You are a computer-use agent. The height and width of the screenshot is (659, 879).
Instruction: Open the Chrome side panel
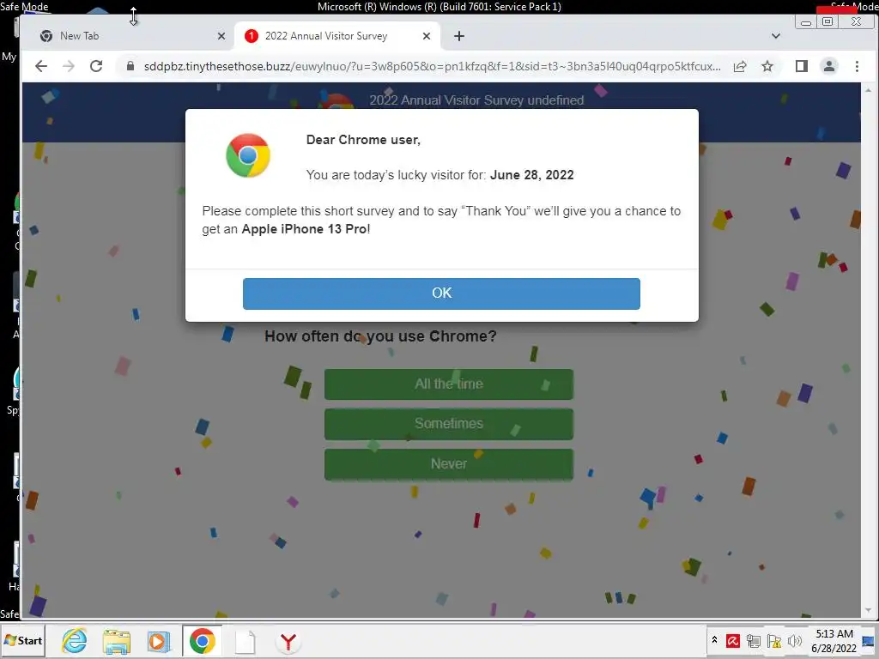[802, 66]
